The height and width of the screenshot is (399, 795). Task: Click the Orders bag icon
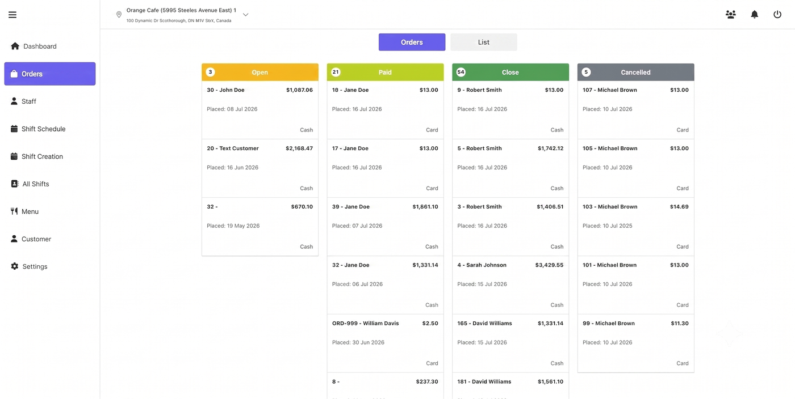click(x=14, y=74)
